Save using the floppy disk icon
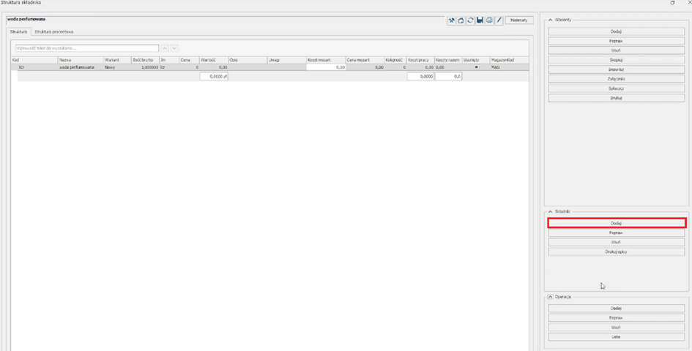The height and width of the screenshot is (351, 692). point(480,20)
